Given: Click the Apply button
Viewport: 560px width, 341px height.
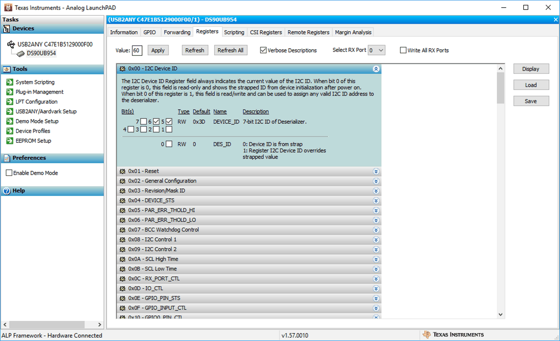Looking at the screenshot, I should coord(158,50).
